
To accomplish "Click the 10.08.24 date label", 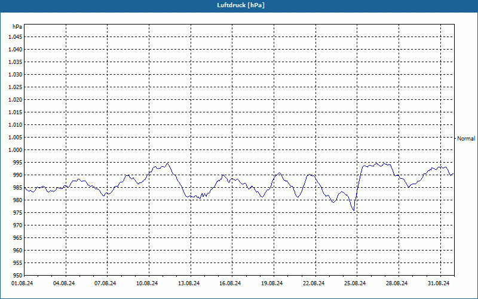I will click(147, 283).
